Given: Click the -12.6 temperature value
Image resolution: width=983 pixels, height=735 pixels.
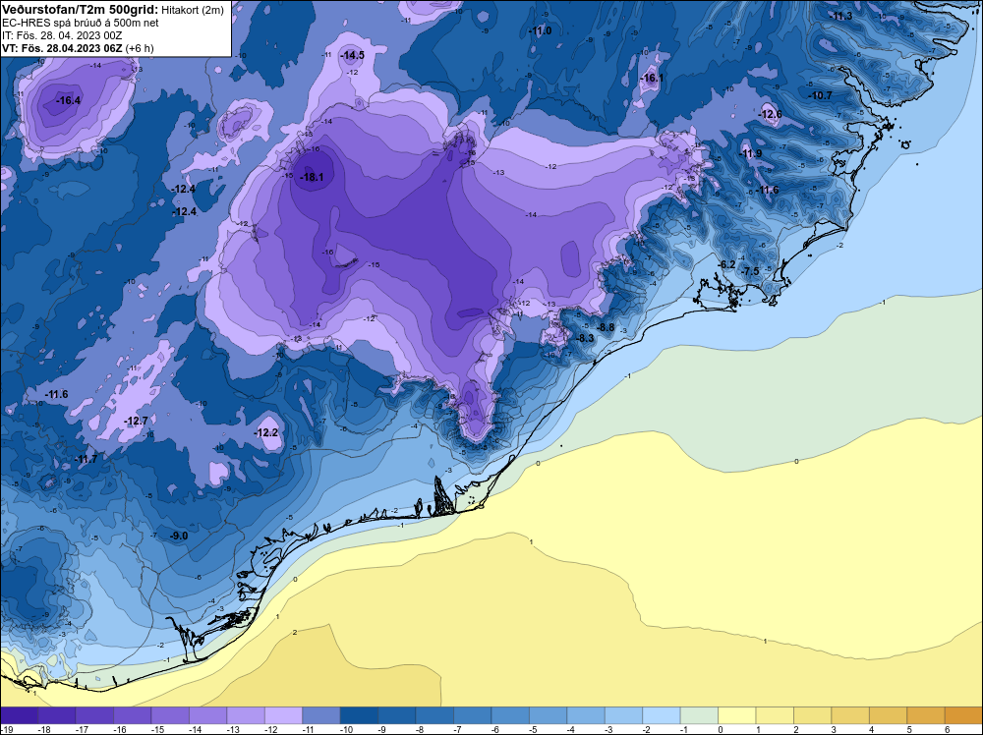Looking at the screenshot, I should point(771,114).
